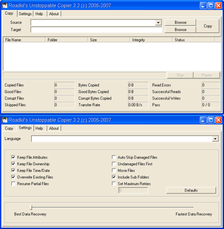
Task: Open About tab in upper window
Action: pyautogui.click(x=54, y=14)
